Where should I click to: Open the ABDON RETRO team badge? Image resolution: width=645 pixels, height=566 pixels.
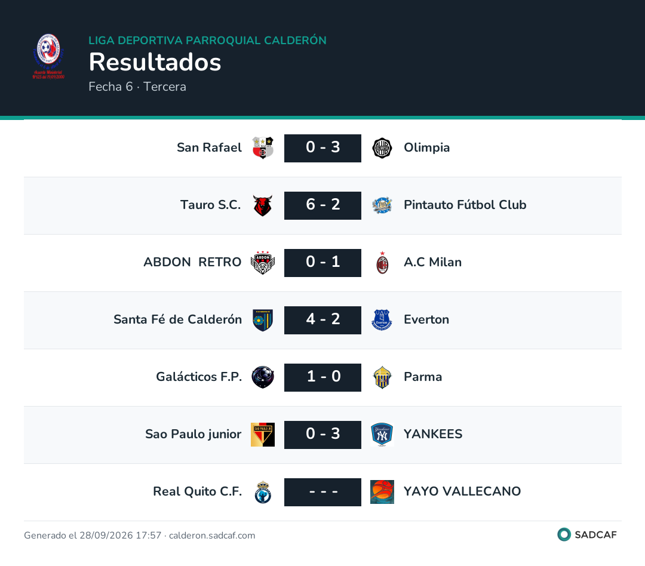(263, 263)
